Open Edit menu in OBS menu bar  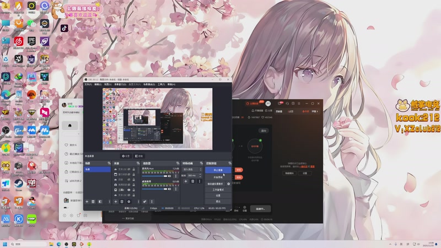click(x=98, y=84)
